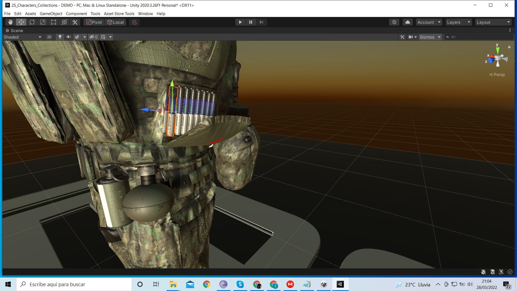Viewport: 517px width, 291px height.
Task: Click the bug debug-mode status icon
Action: (484, 272)
